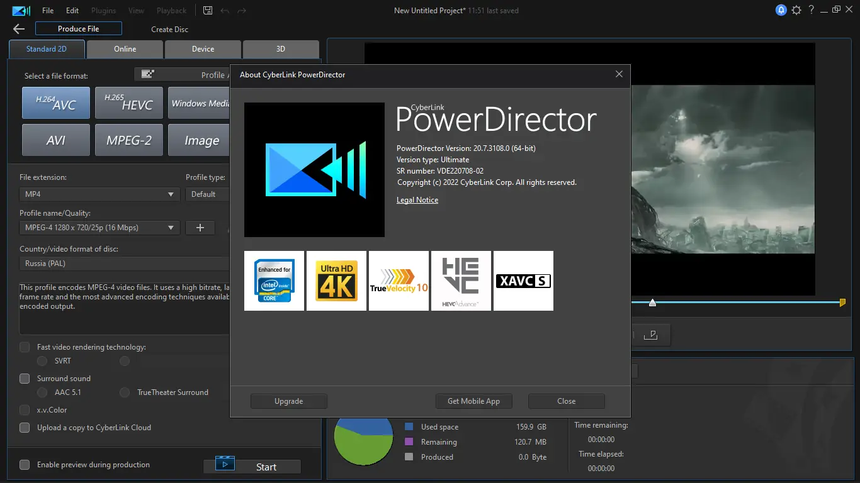Screen dimensions: 860x483
Task: Open the Legal Notice link
Action: (x=417, y=200)
